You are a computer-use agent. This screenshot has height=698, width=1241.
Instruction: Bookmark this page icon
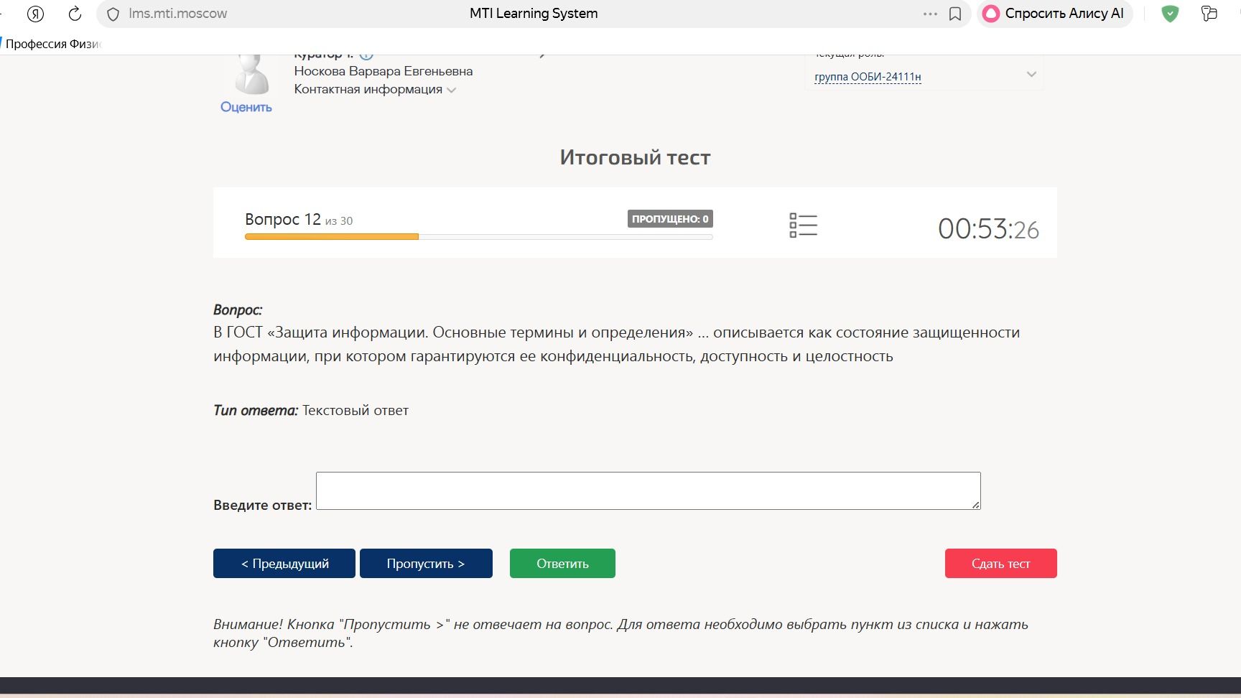click(955, 14)
